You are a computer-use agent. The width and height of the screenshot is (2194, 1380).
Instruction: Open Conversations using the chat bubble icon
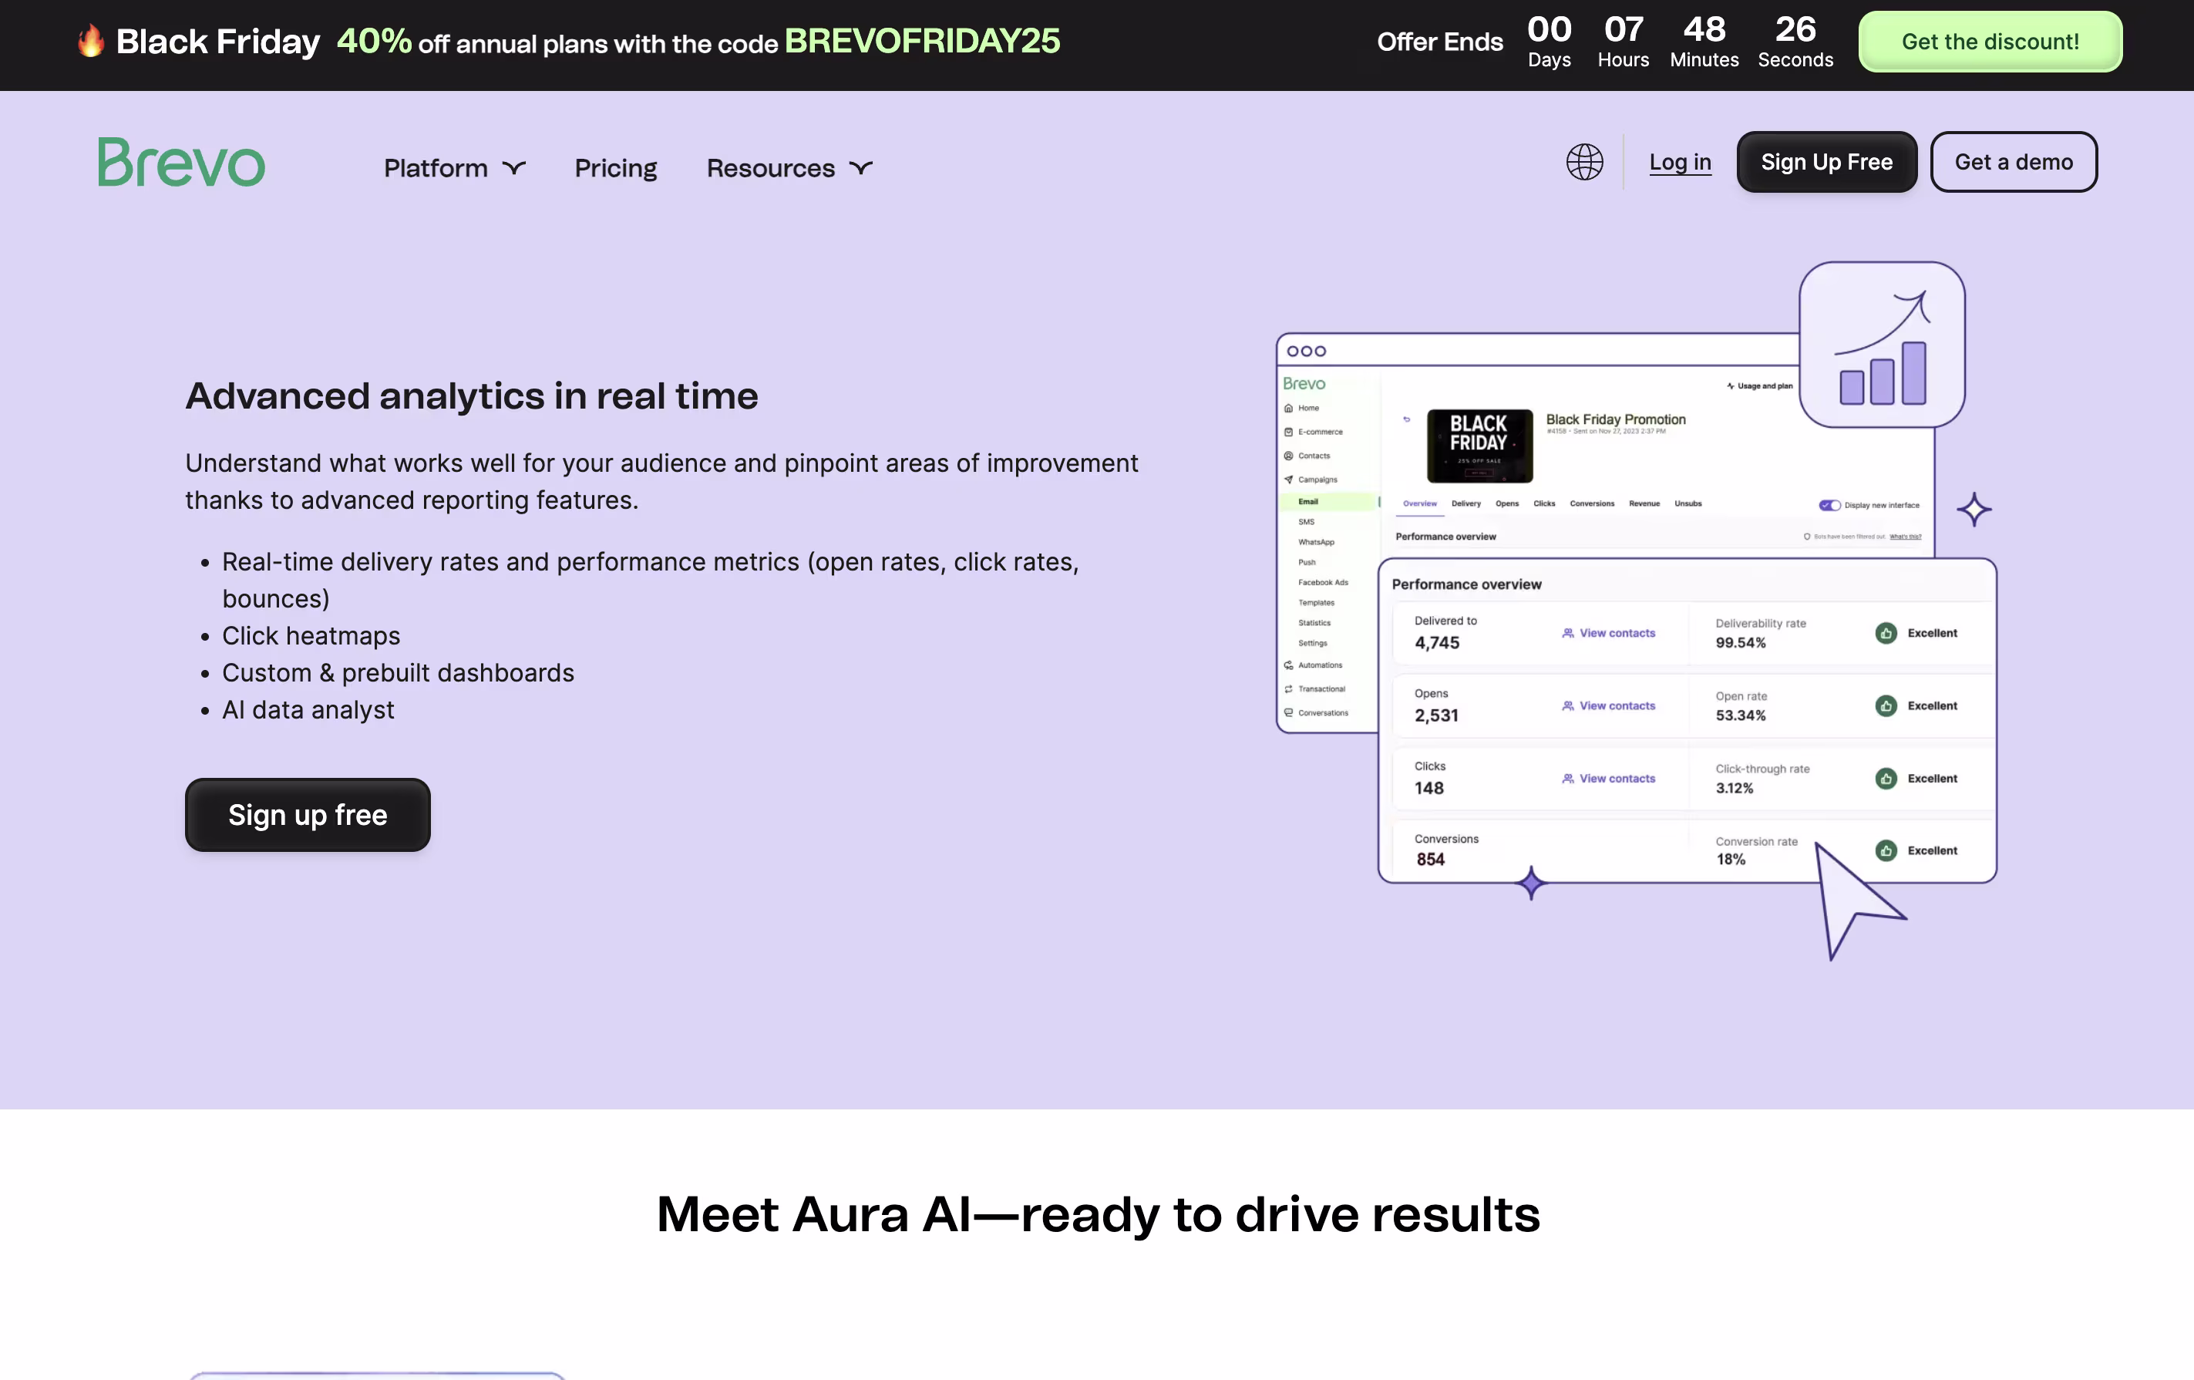click(1288, 712)
